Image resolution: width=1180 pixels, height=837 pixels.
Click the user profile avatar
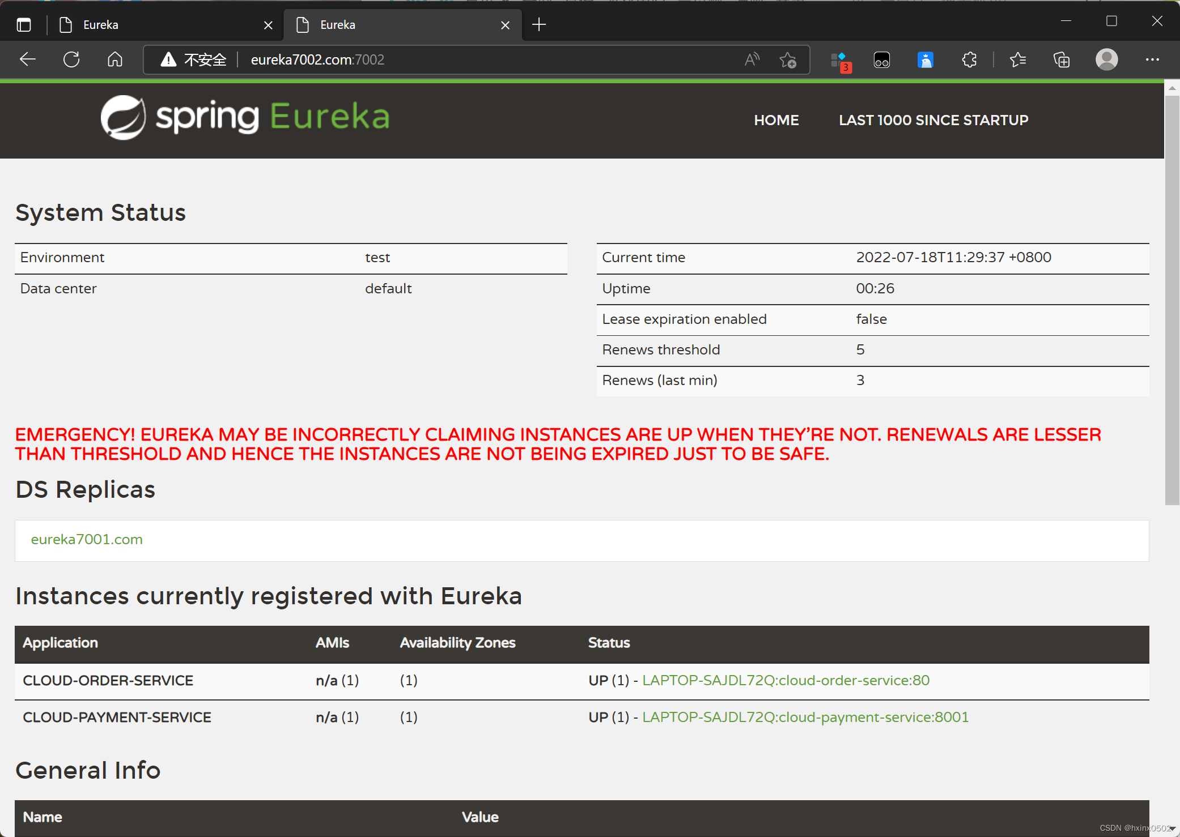coord(1106,59)
